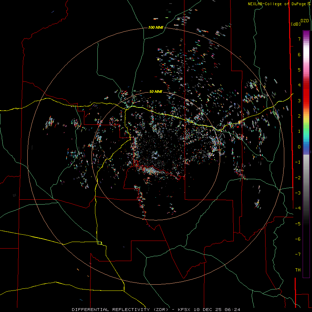Viewport: 312px width, 312px height.
Task: Click the 50 NMI range ring label
Action: pyautogui.click(x=156, y=92)
